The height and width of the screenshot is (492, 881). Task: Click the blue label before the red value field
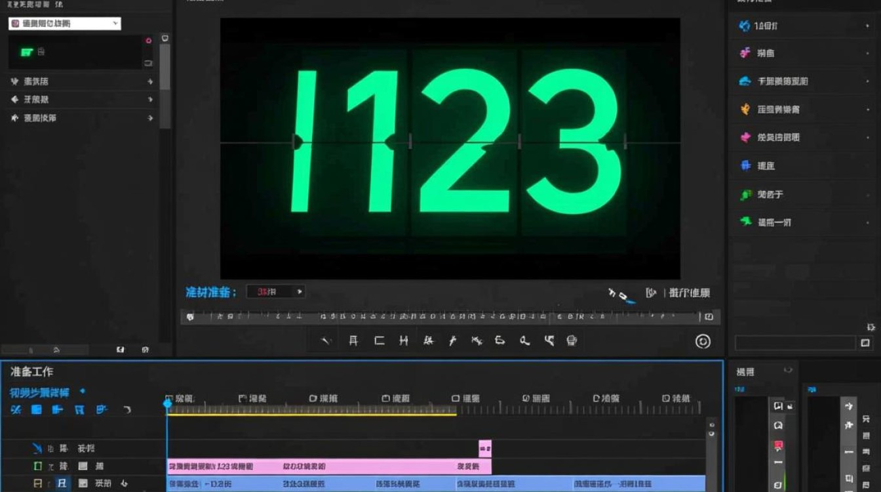(210, 292)
